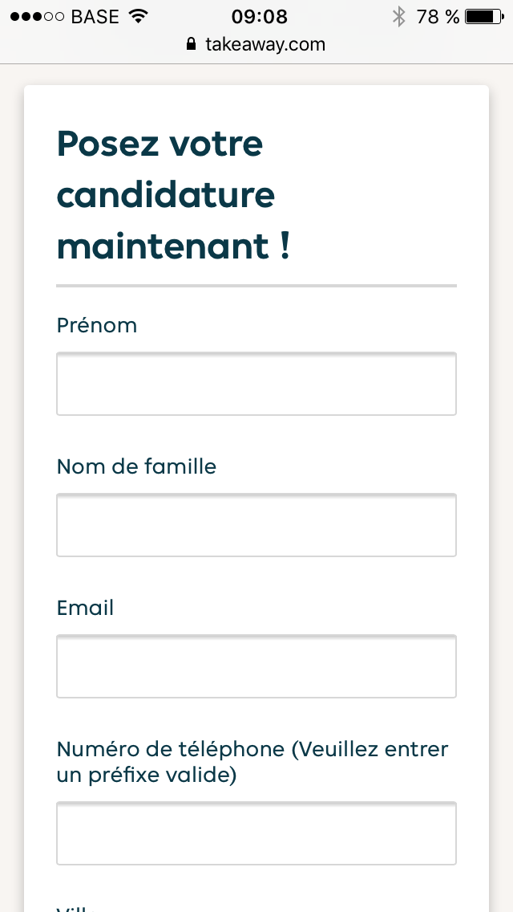
Task: Focus the Prénom input field
Action: [x=256, y=383]
